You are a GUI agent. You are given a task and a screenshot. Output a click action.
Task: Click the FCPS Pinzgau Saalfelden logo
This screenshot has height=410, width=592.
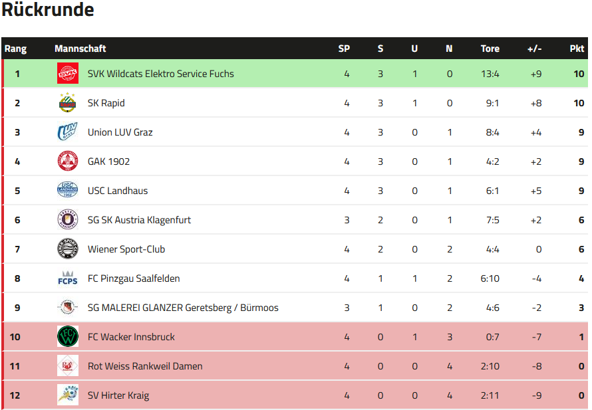point(67,278)
